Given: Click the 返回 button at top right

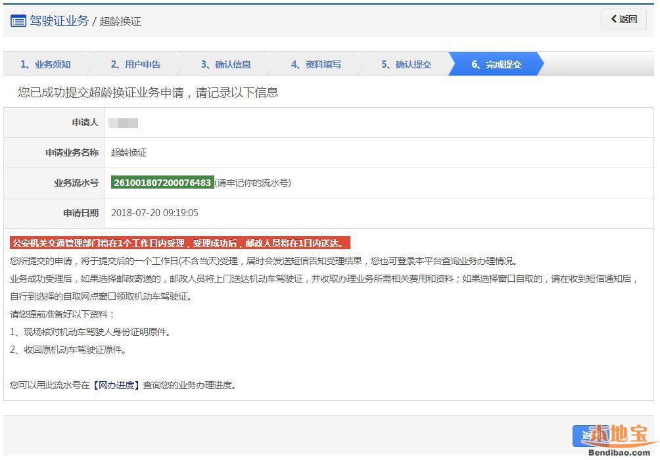Looking at the screenshot, I should (624, 19).
